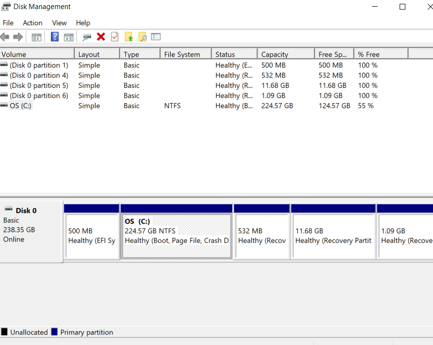
Task: Sort by the Free Sp... column header
Action: 334,54
